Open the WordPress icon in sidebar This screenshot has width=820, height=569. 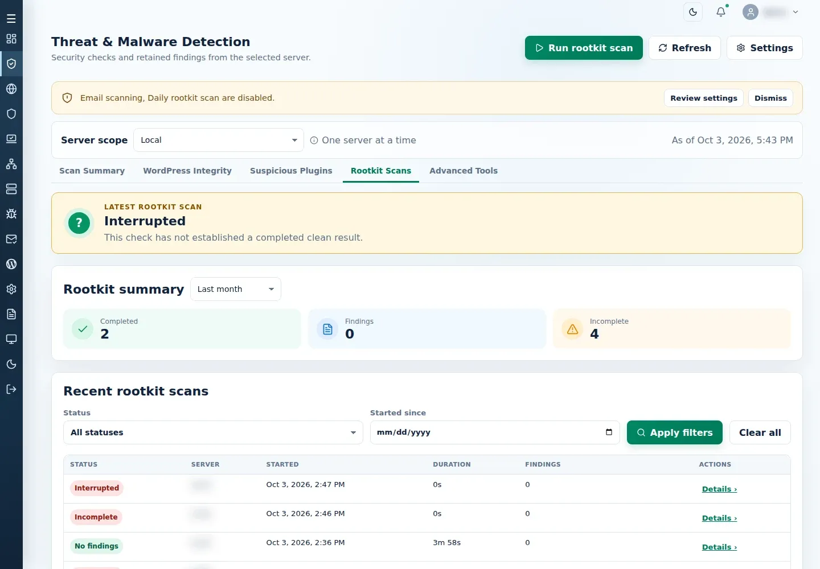click(11, 264)
